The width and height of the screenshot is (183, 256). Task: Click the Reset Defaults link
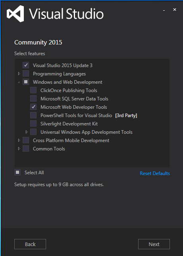coord(155,173)
